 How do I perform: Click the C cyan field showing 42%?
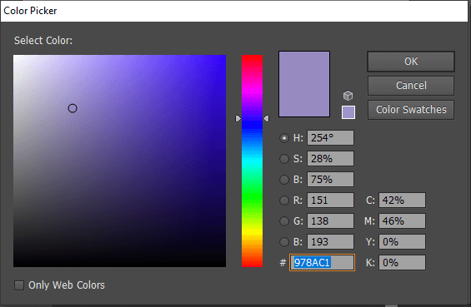pyautogui.click(x=402, y=200)
